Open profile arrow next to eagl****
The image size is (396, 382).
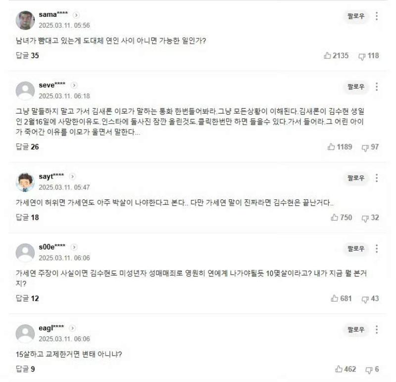(72, 328)
